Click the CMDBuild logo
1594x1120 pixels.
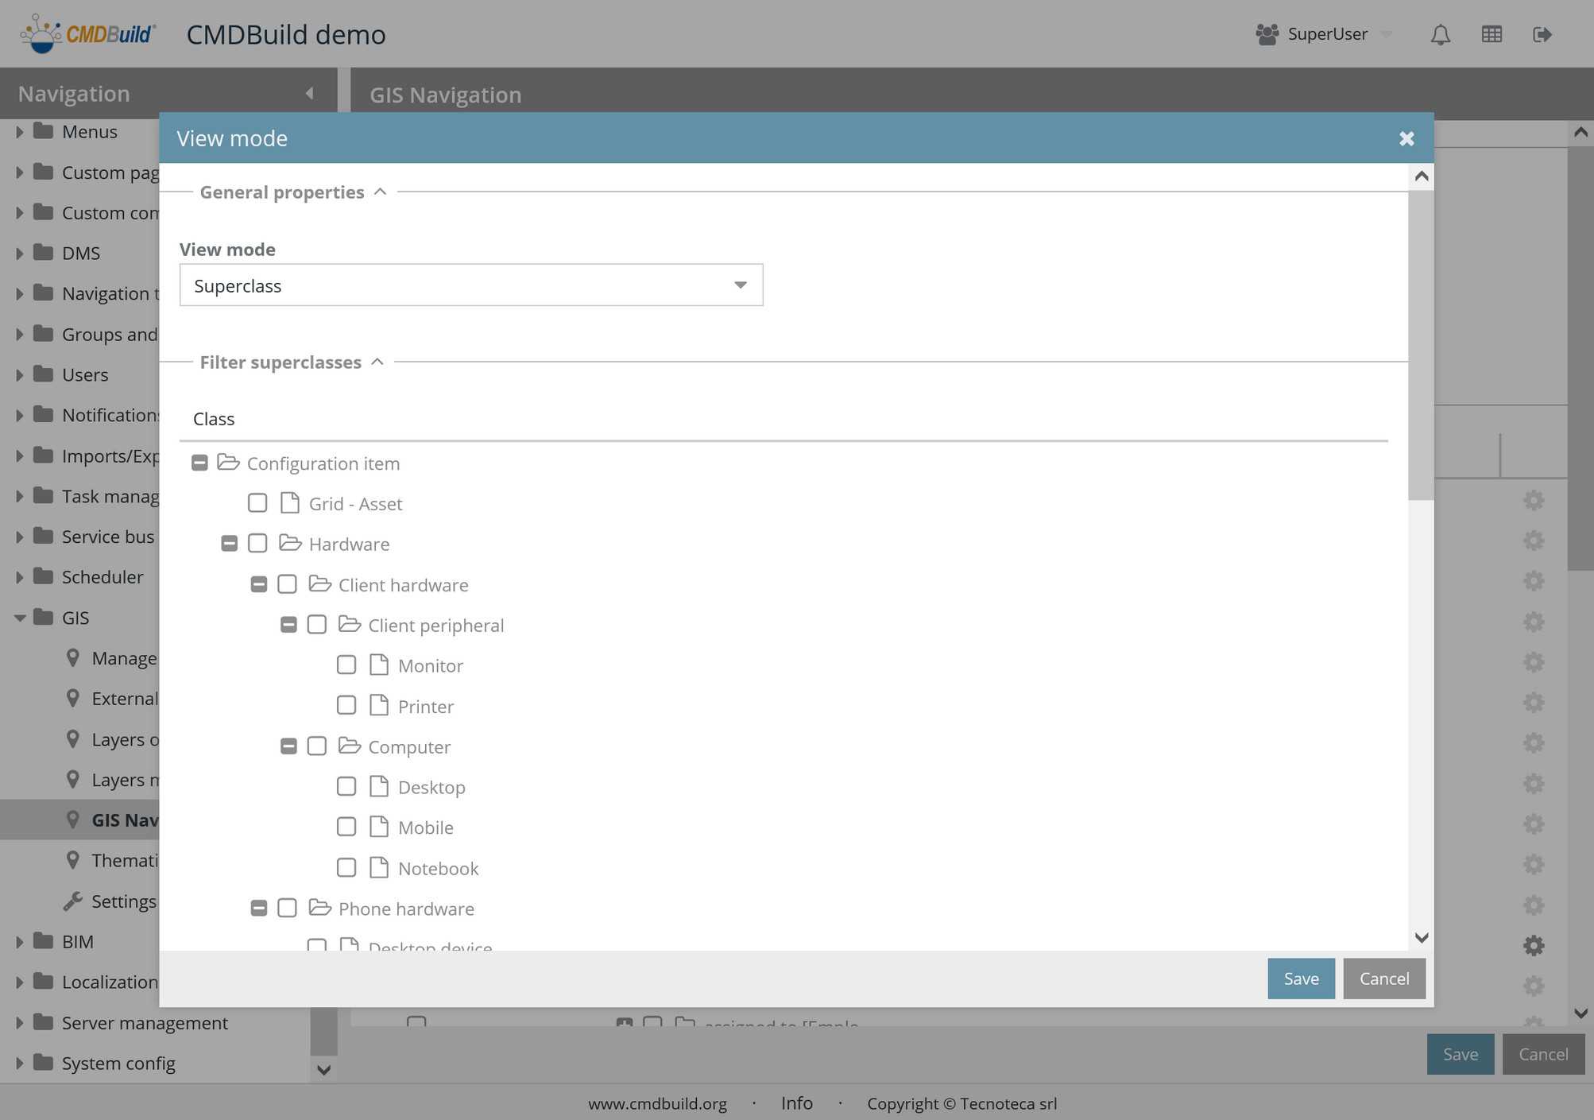coord(88,34)
